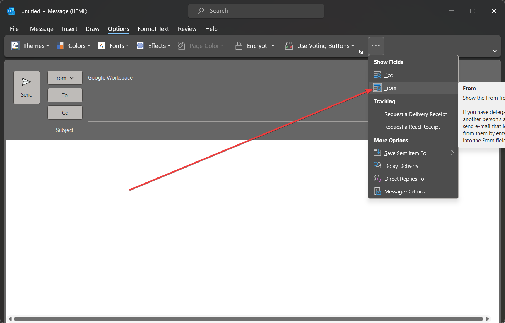Viewport: 505px width, 323px height.
Task: Toggle From field visibility in menu
Action: [414, 88]
